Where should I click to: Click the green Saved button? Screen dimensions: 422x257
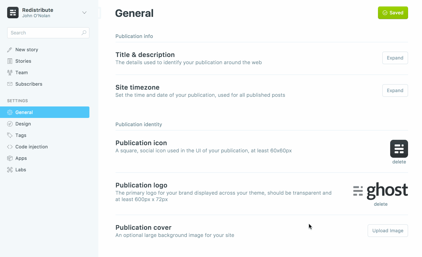(393, 13)
